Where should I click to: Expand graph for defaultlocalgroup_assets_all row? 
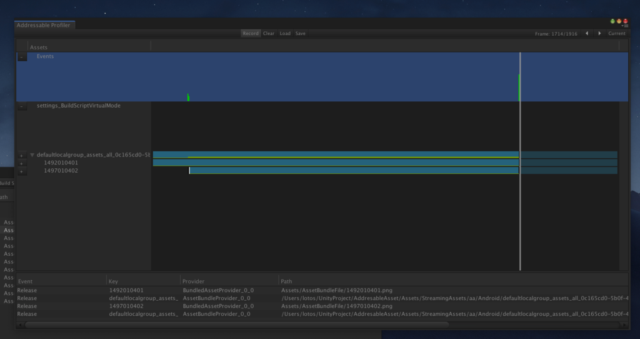[22, 156]
